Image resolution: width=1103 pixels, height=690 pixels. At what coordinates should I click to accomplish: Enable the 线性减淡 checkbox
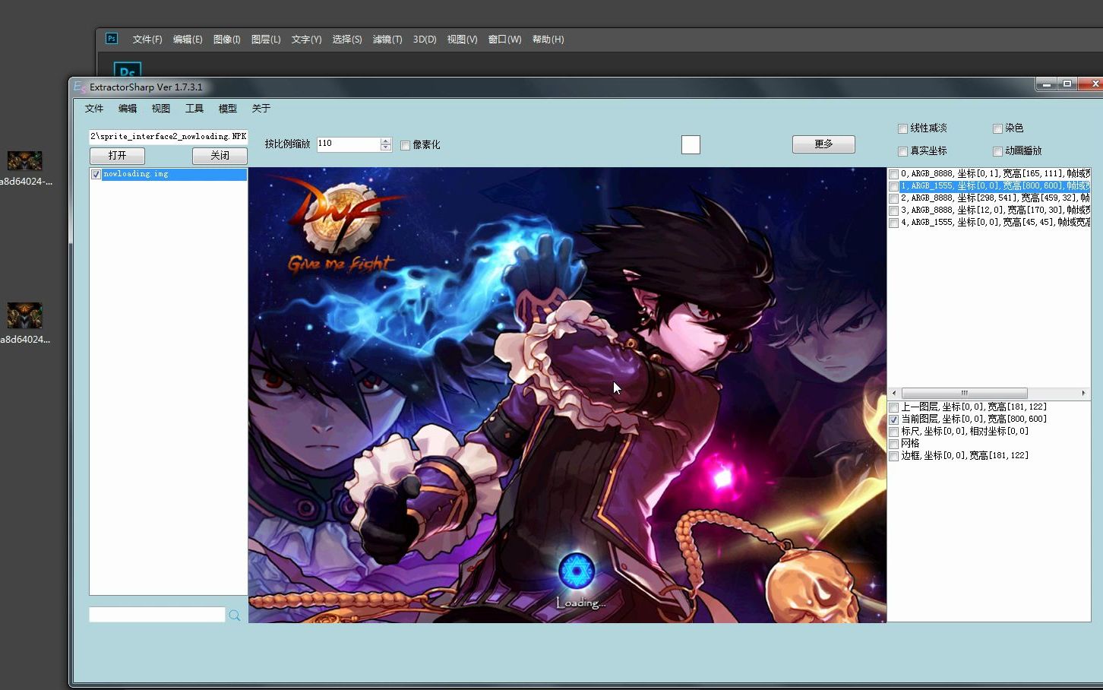pyautogui.click(x=902, y=128)
